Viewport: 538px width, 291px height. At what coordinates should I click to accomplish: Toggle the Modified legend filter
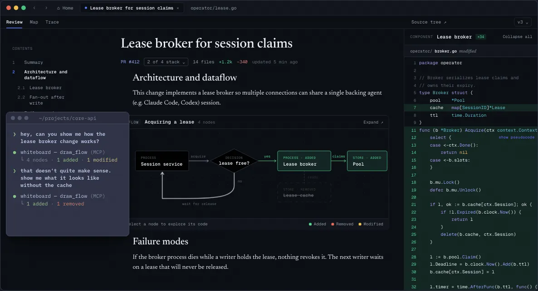(371, 224)
